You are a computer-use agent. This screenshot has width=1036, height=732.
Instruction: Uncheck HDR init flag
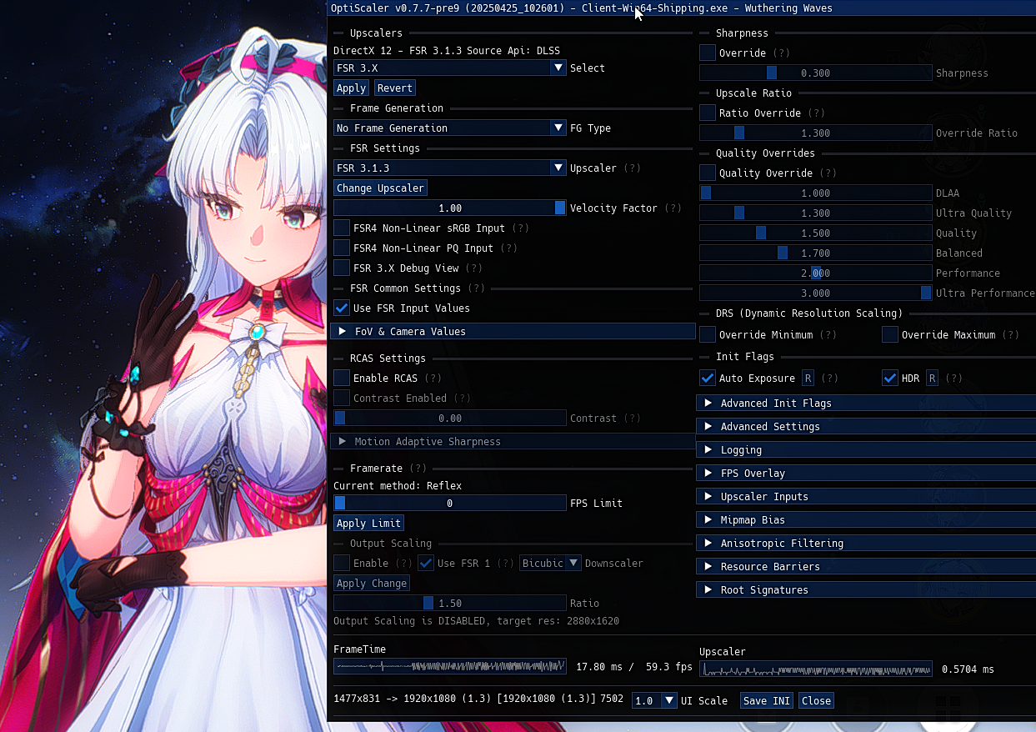point(890,378)
